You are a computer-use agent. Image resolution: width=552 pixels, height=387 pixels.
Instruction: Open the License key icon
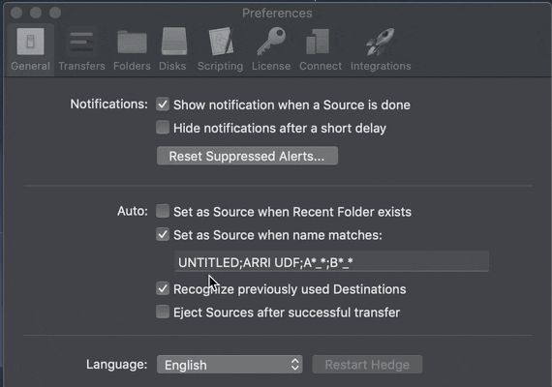pyautogui.click(x=271, y=43)
